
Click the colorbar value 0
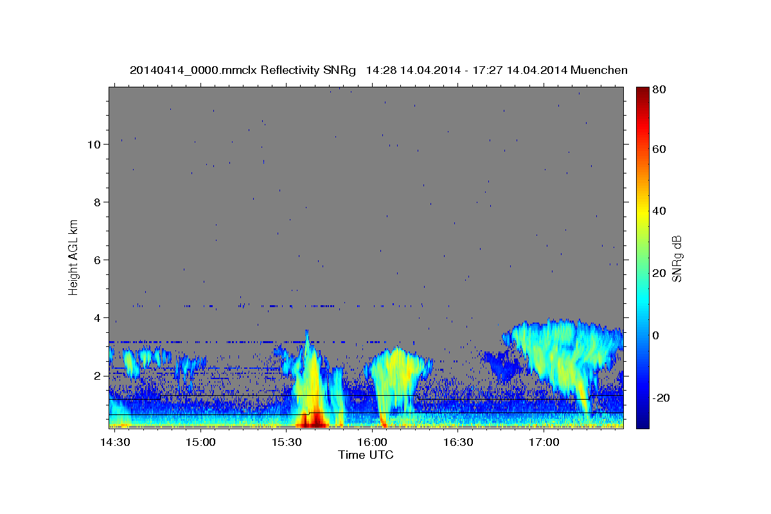656,335
